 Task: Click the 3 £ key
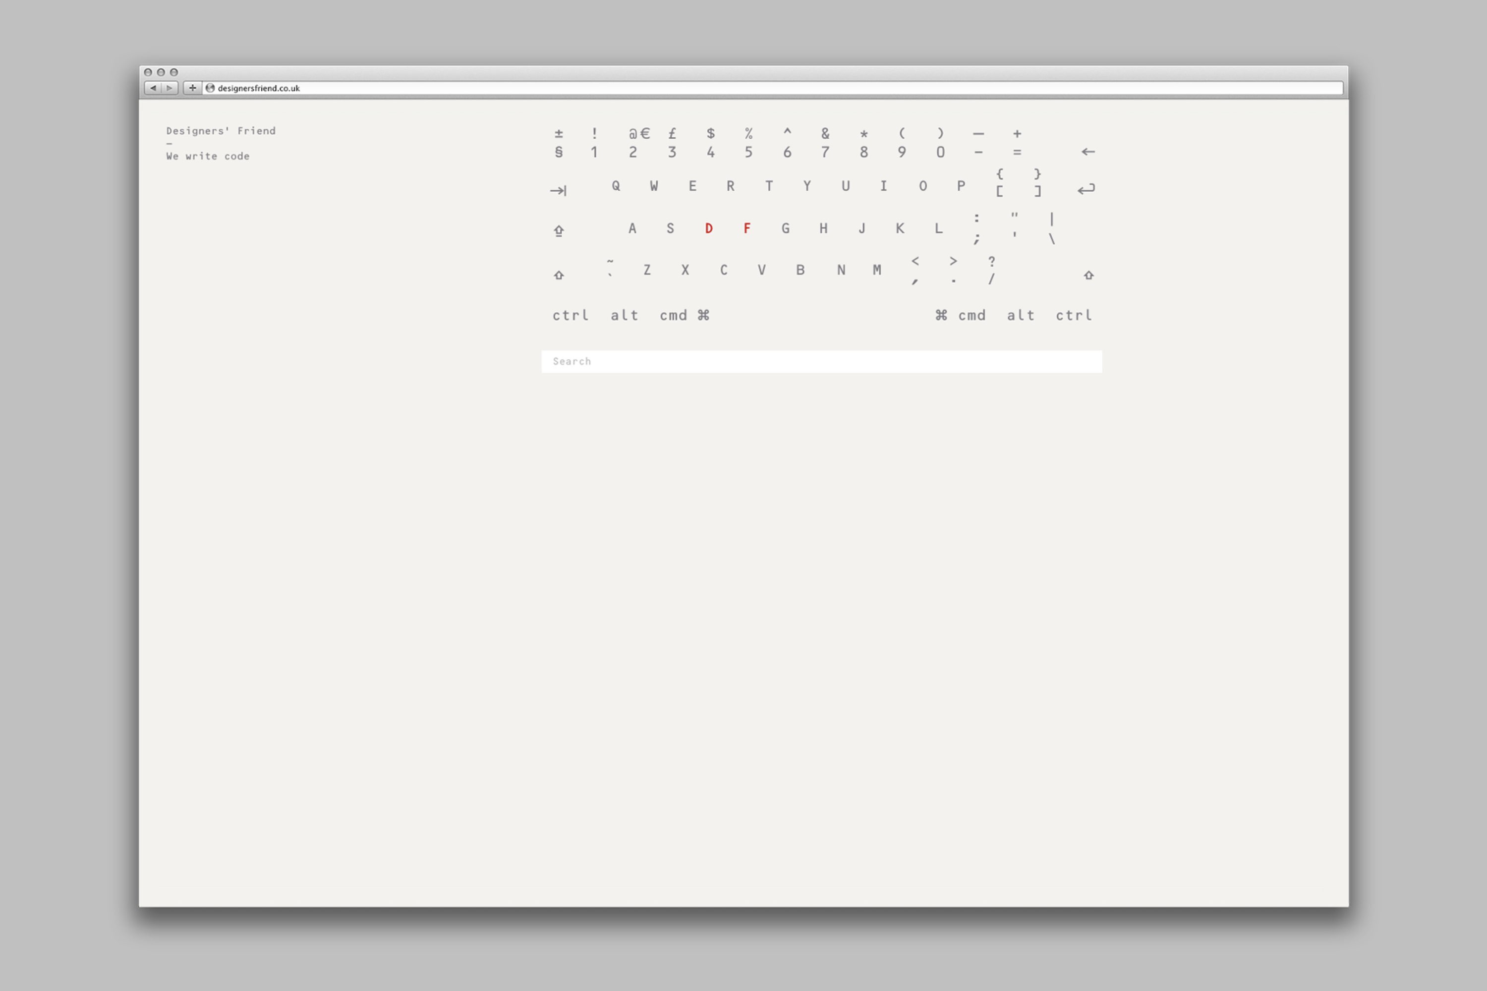point(672,143)
